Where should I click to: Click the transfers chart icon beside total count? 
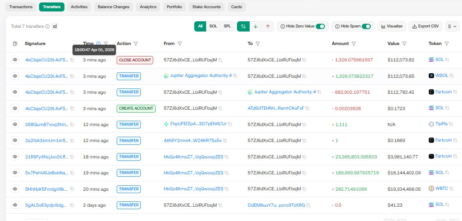55,26
